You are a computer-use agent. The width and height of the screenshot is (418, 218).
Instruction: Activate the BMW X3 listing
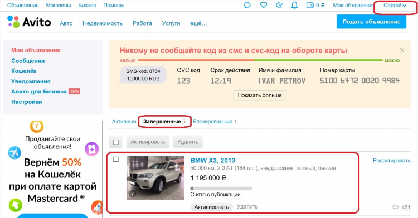point(211,207)
